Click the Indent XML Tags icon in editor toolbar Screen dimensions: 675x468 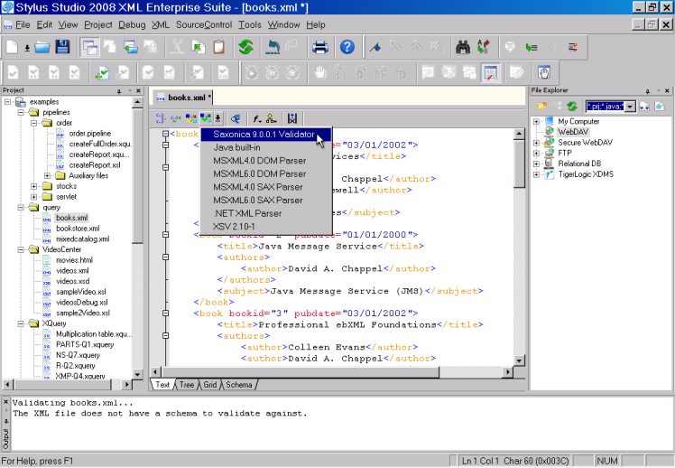160,118
